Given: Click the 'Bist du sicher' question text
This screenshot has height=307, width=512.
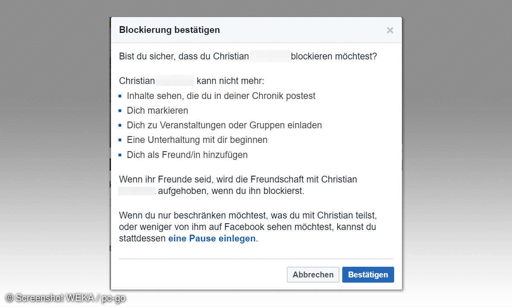Looking at the screenshot, I should [x=183, y=56].
